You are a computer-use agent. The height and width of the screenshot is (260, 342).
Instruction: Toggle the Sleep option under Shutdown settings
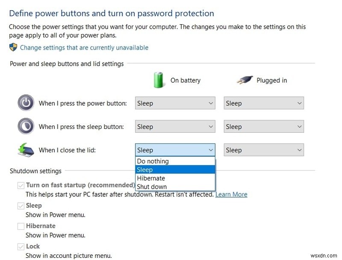[21, 205]
